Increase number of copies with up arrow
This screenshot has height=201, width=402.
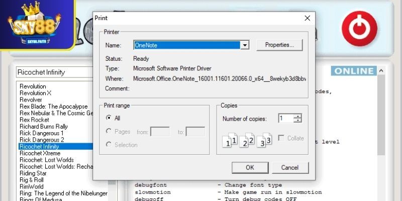tap(297, 116)
